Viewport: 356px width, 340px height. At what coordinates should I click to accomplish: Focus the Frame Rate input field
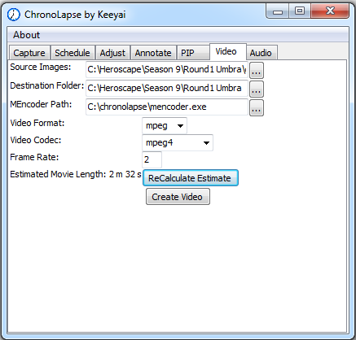coord(152,159)
